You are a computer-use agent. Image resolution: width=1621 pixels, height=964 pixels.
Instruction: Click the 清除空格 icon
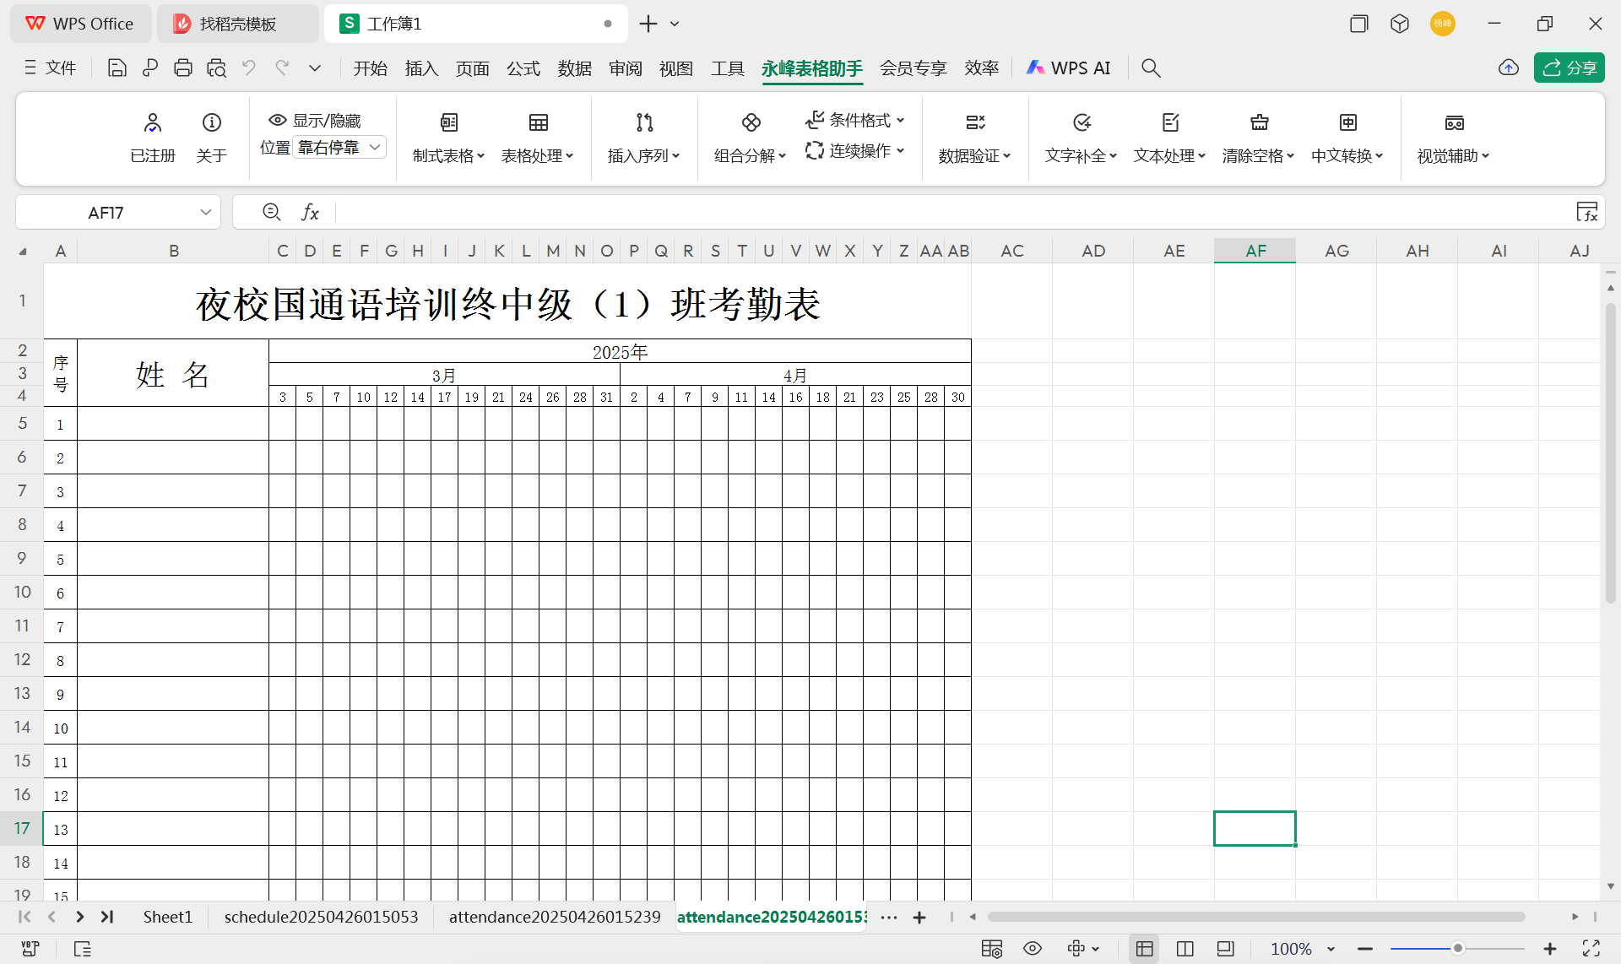tap(1259, 122)
